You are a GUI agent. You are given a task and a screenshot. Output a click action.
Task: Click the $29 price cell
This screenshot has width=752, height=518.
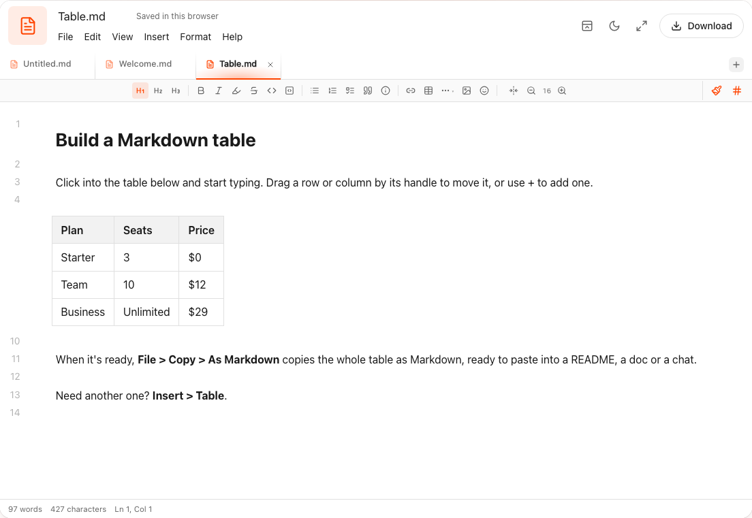click(x=202, y=312)
